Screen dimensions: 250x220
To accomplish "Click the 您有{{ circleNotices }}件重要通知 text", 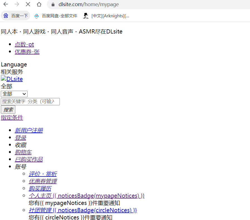I will 70,217.
